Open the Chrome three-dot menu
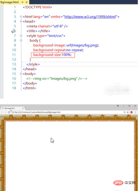Screen dimensions: 138x191 click(x=135, y=112)
